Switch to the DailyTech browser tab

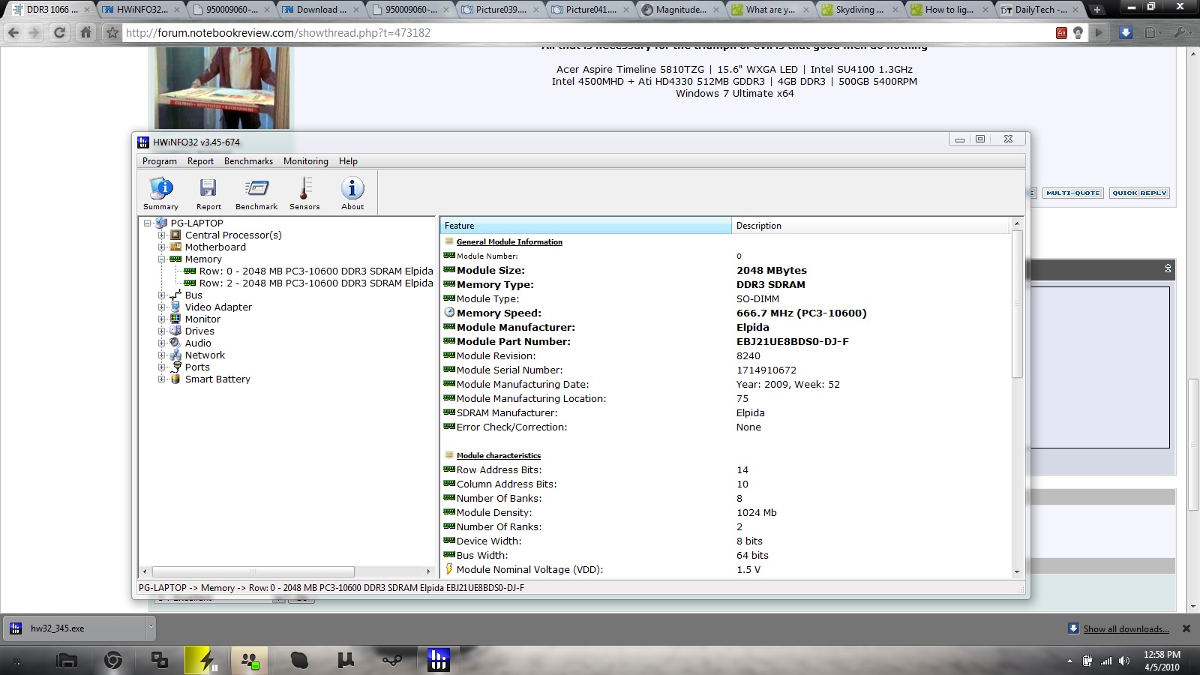click(1040, 10)
